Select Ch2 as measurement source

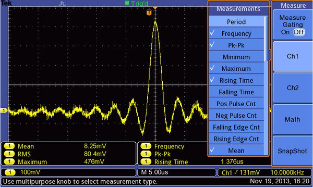(x=293, y=87)
